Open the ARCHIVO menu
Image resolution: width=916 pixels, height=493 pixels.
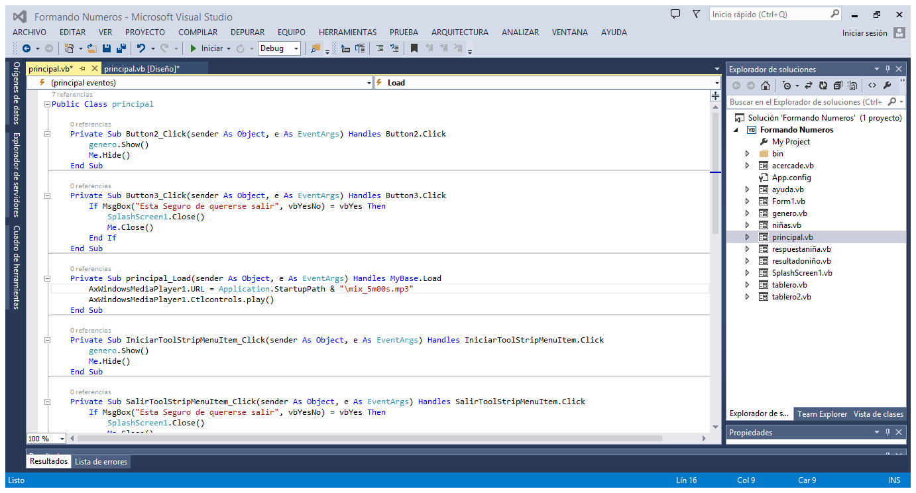point(30,32)
